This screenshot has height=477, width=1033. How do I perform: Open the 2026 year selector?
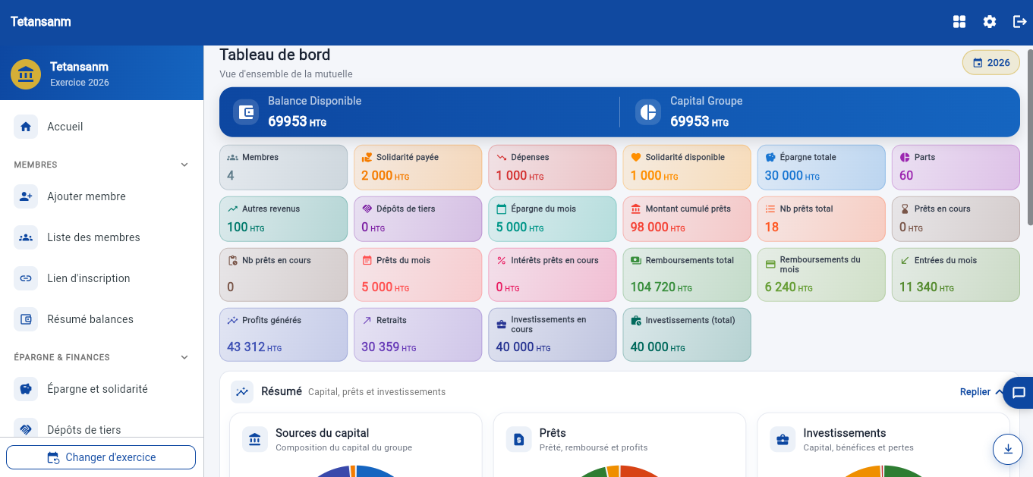(x=991, y=63)
